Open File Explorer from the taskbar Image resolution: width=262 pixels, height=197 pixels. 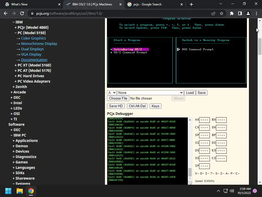(19, 191)
